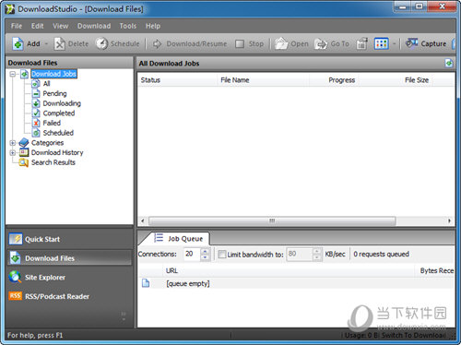
Task: Enable the Limit bandwidth to checkbox
Action: (221, 255)
